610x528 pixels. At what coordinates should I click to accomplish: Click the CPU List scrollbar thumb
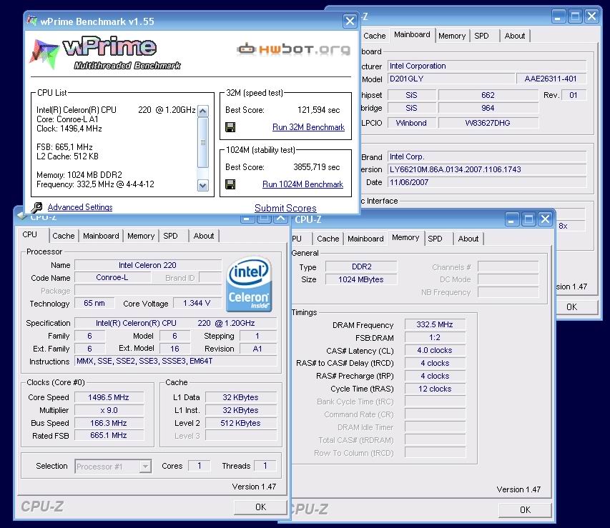pyautogui.click(x=202, y=142)
